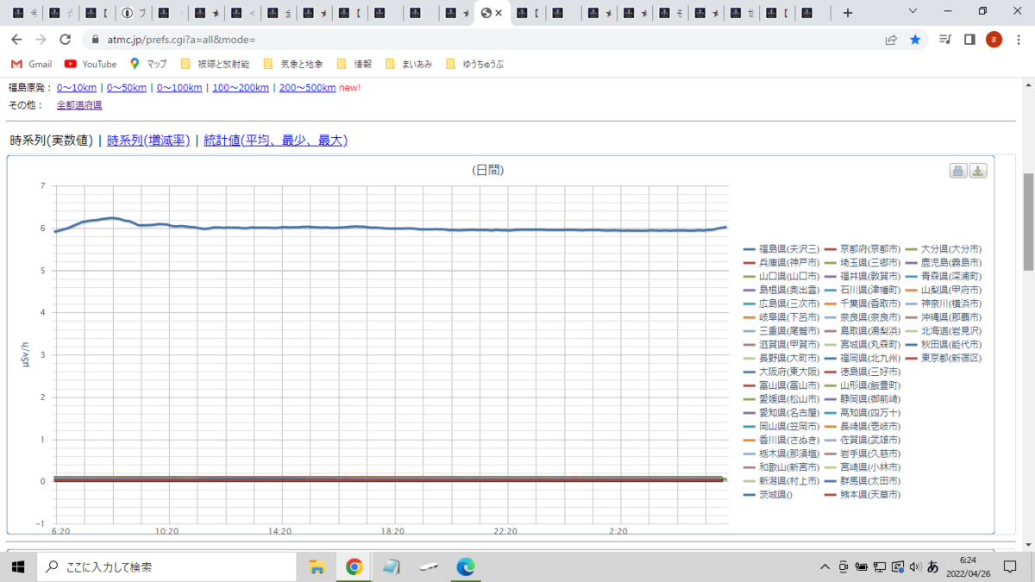Viewport: 1035px width, 582px height.
Task: Open the 被曝と放射能 bookmark folder
Action: pos(215,64)
